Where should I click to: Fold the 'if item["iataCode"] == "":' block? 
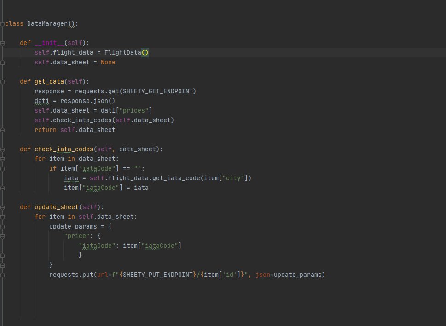(3, 169)
